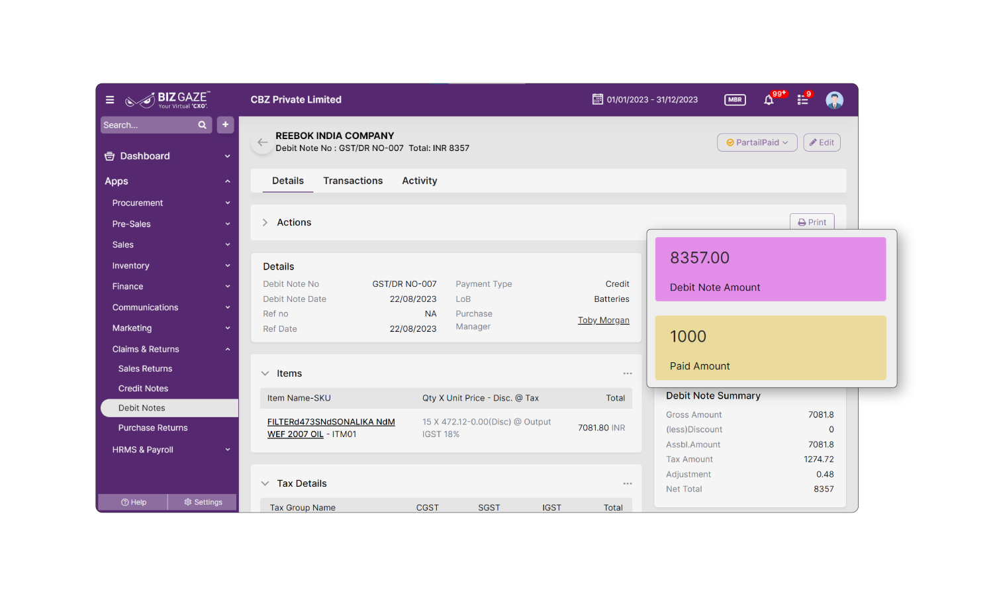Viewport: 993px width, 596px height.
Task: Open Purchase Returns in sidebar
Action: pos(153,428)
